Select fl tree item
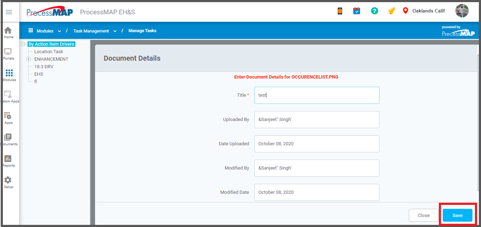This screenshot has height=227, width=481. (35, 82)
